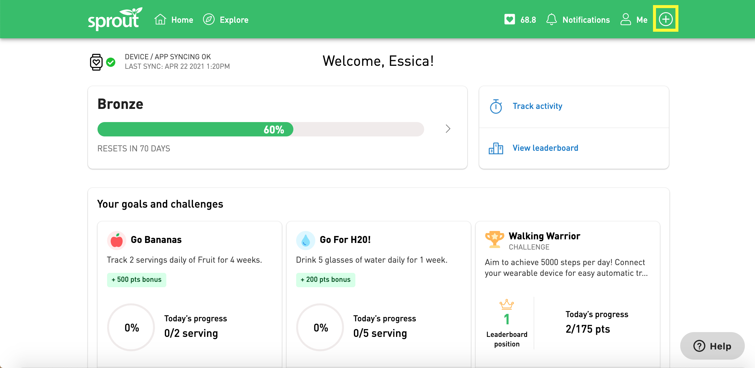Click the Sprout logo
This screenshot has width=755, height=368.
tap(115, 19)
